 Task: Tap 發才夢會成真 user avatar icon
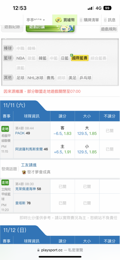24,172
